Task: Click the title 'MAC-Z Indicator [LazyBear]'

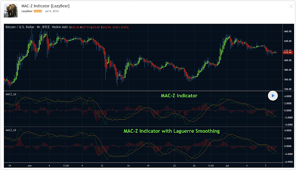Action: [45, 6]
